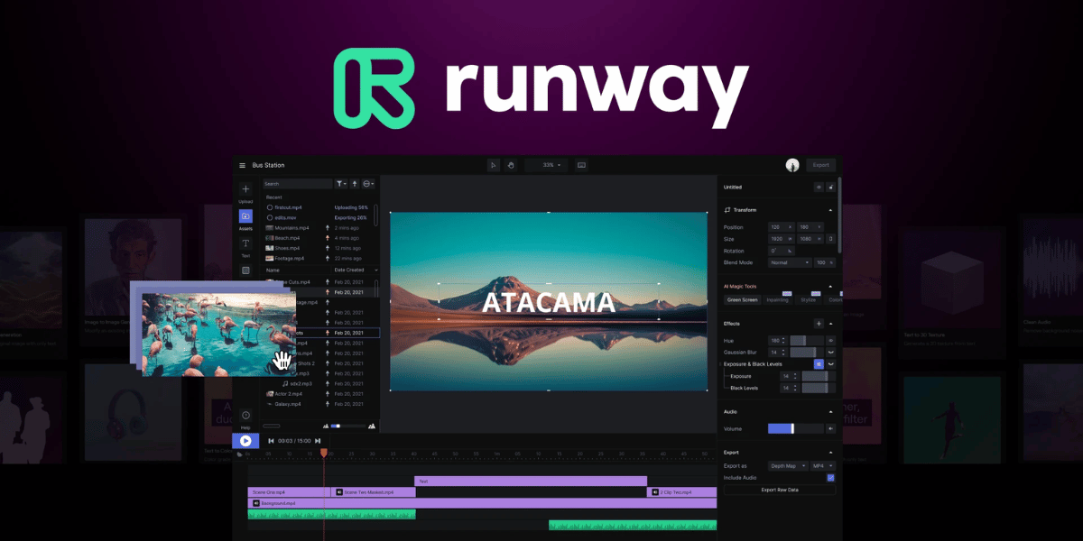This screenshot has width=1083, height=541.
Task: Select the Text tool in the sidebar
Action: (x=245, y=243)
